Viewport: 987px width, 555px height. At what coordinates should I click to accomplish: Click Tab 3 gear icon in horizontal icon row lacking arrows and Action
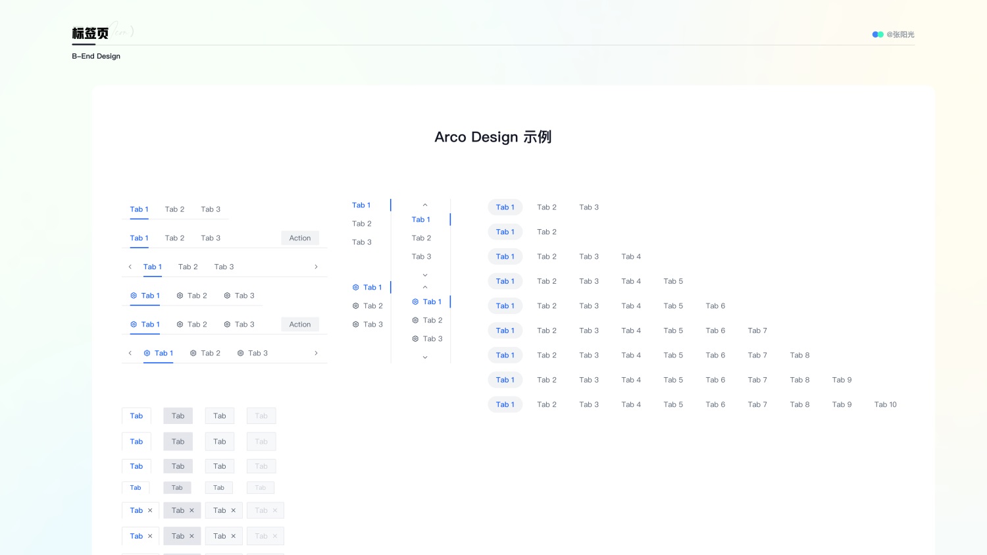(x=227, y=296)
